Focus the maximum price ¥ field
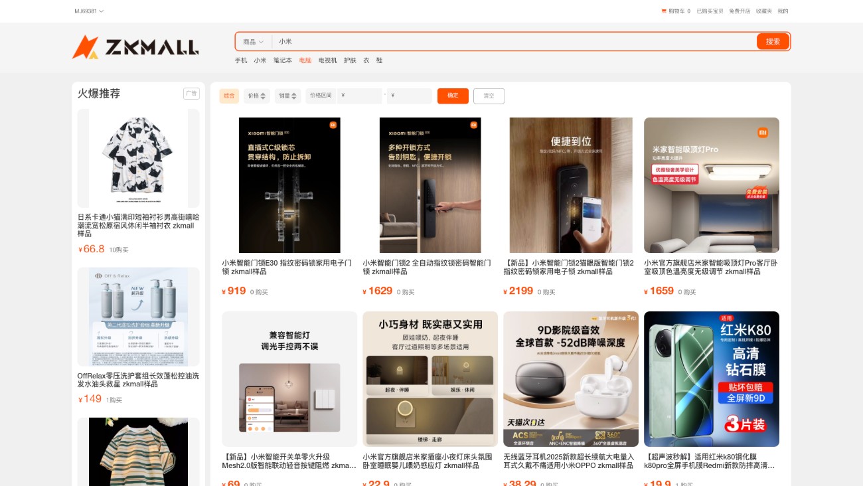 pyautogui.click(x=410, y=96)
